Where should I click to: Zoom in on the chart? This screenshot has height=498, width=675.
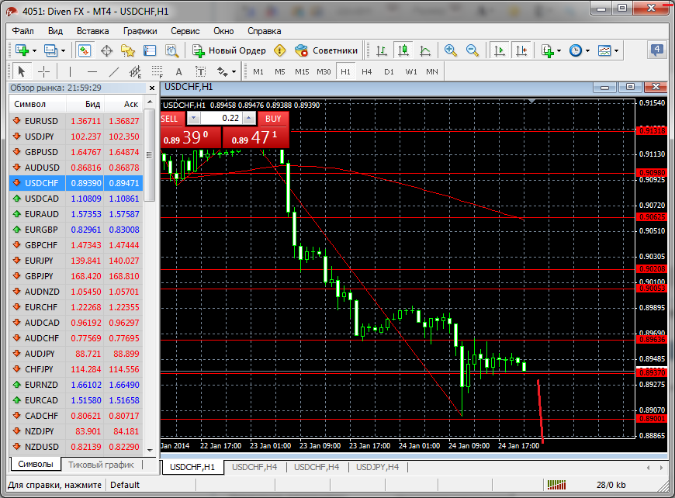(x=450, y=50)
